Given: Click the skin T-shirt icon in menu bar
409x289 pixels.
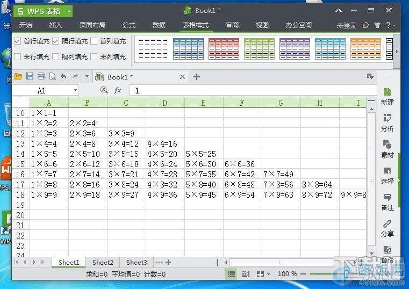Looking at the screenshot, I should coord(377,25).
